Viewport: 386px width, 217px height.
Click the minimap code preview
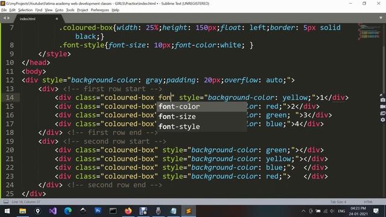coord(369,31)
